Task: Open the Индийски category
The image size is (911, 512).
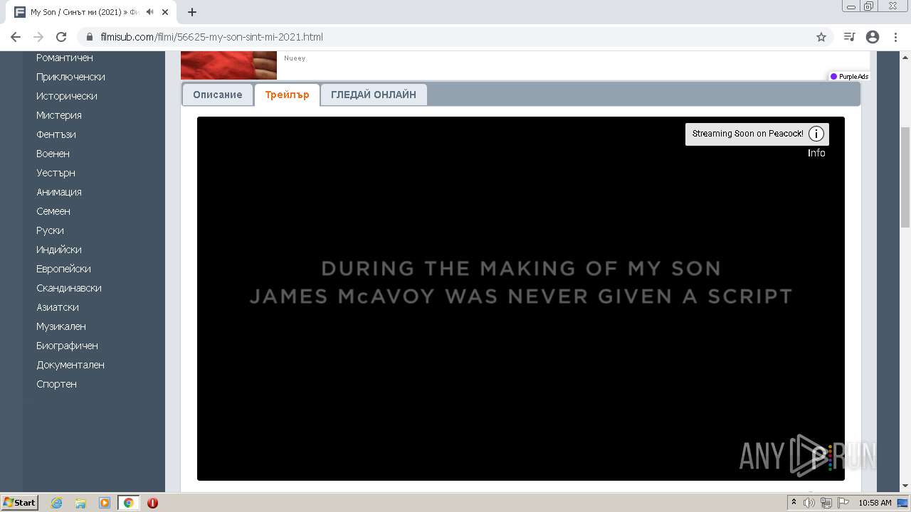Action: (59, 250)
